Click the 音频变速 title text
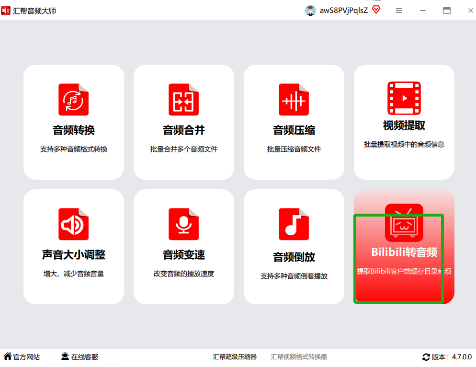The height and width of the screenshot is (367, 476). [x=184, y=254]
